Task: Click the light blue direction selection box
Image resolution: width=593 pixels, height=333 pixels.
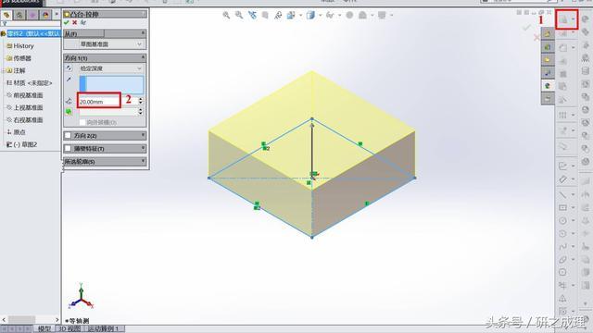Action: pos(111,84)
